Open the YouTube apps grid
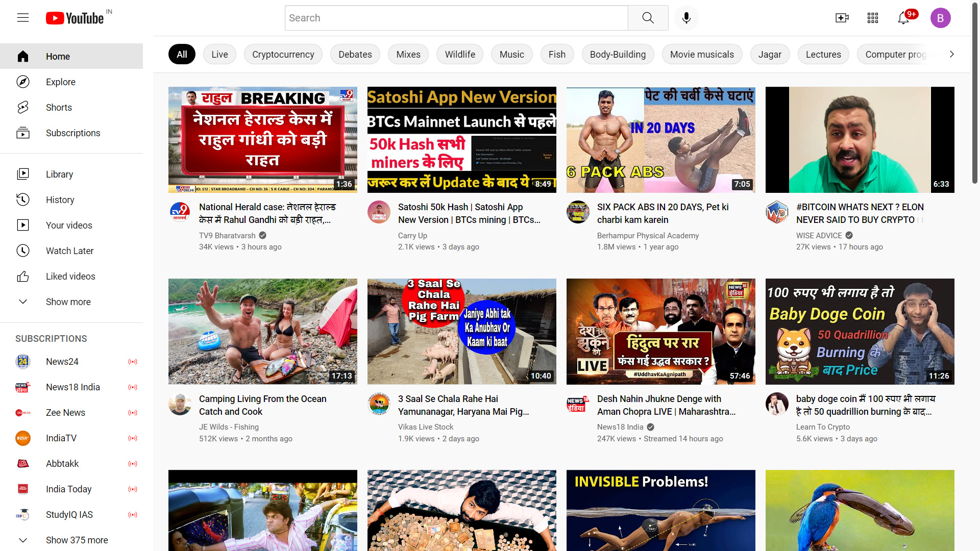The height and width of the screenshot is (551, 980). click(873, 18)
